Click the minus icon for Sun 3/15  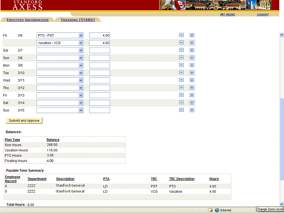click(x=181, y=110)
